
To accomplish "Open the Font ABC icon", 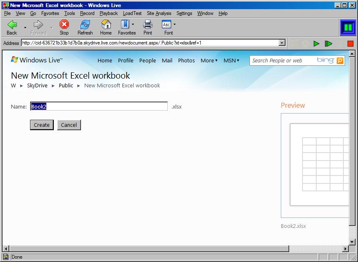I will pos(166,25).
